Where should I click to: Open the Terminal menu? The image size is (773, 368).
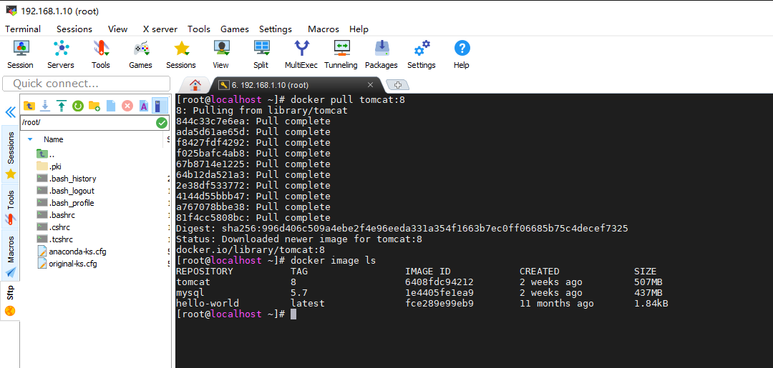(23, 29)
